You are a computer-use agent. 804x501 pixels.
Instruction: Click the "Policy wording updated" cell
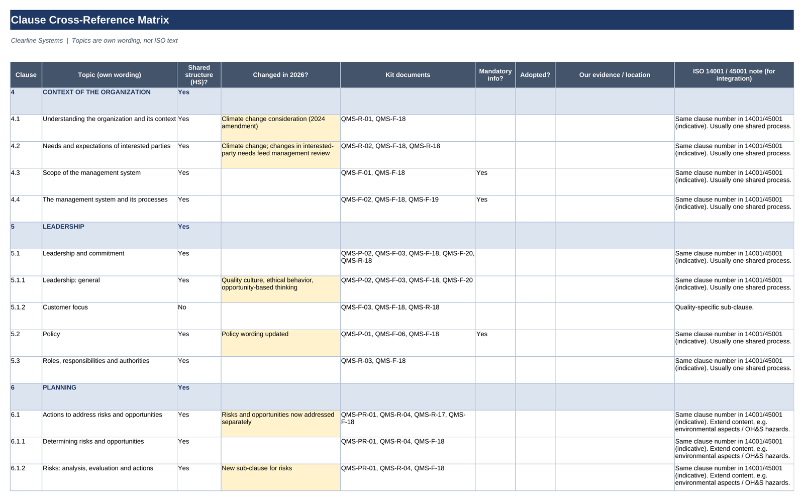(280, 343)
